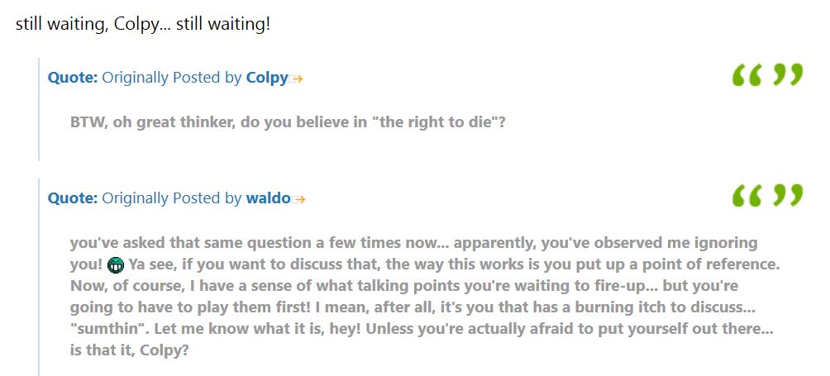
Task: Click the green closing quotation mark in Colpy's quote
Action: coord(788,75)
